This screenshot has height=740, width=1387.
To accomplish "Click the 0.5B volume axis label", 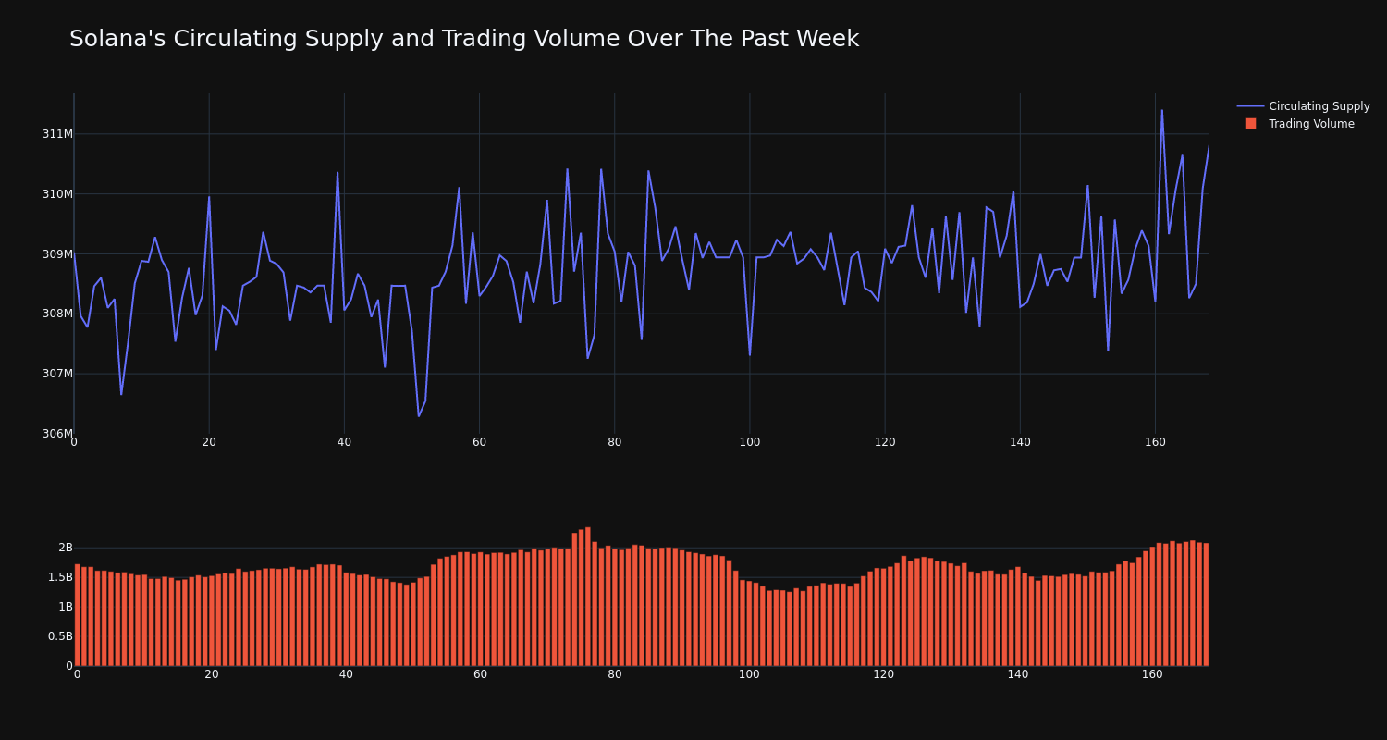I will 58,636.
